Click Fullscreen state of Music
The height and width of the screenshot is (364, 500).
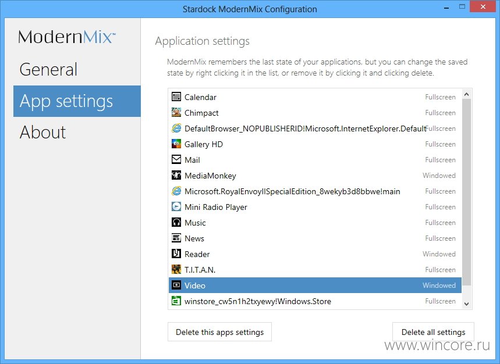[441, 223]
